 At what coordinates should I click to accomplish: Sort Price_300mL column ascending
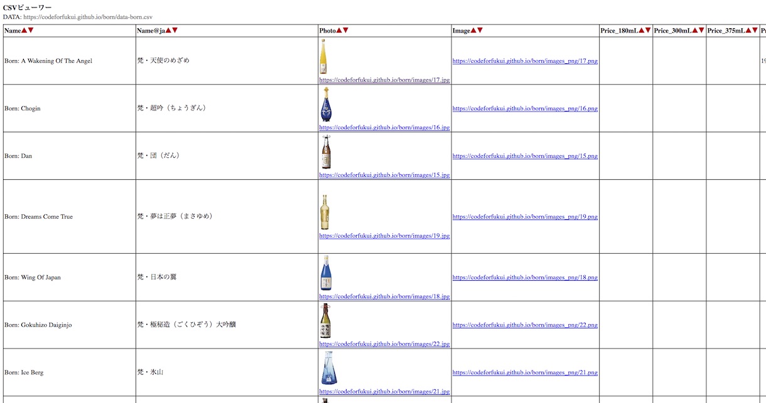(694, 31)
